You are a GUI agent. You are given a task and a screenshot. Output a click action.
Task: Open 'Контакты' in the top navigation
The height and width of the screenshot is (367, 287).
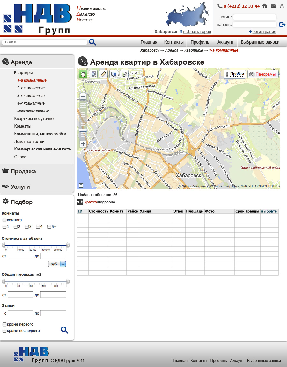click(x=174, y=42)
